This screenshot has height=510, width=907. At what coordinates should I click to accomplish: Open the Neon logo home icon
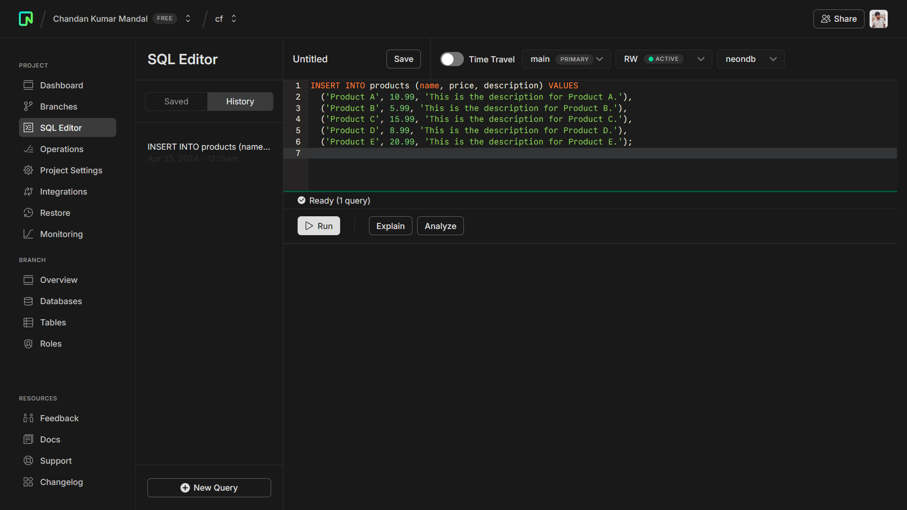(x=26, y=19)
